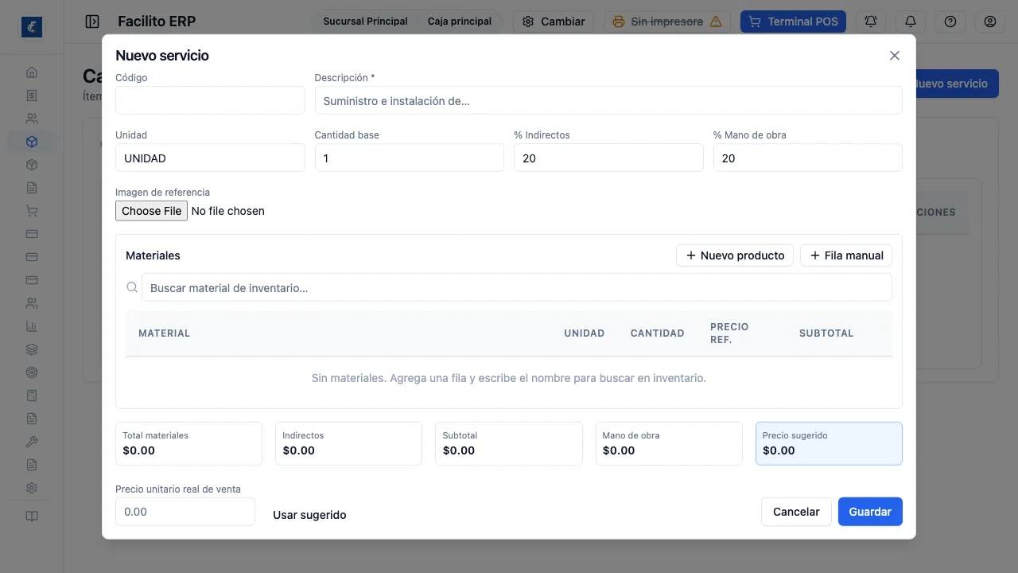The image size is (1018, 573).
Task: Click the Cantidad base field
Action: [410, 158]
